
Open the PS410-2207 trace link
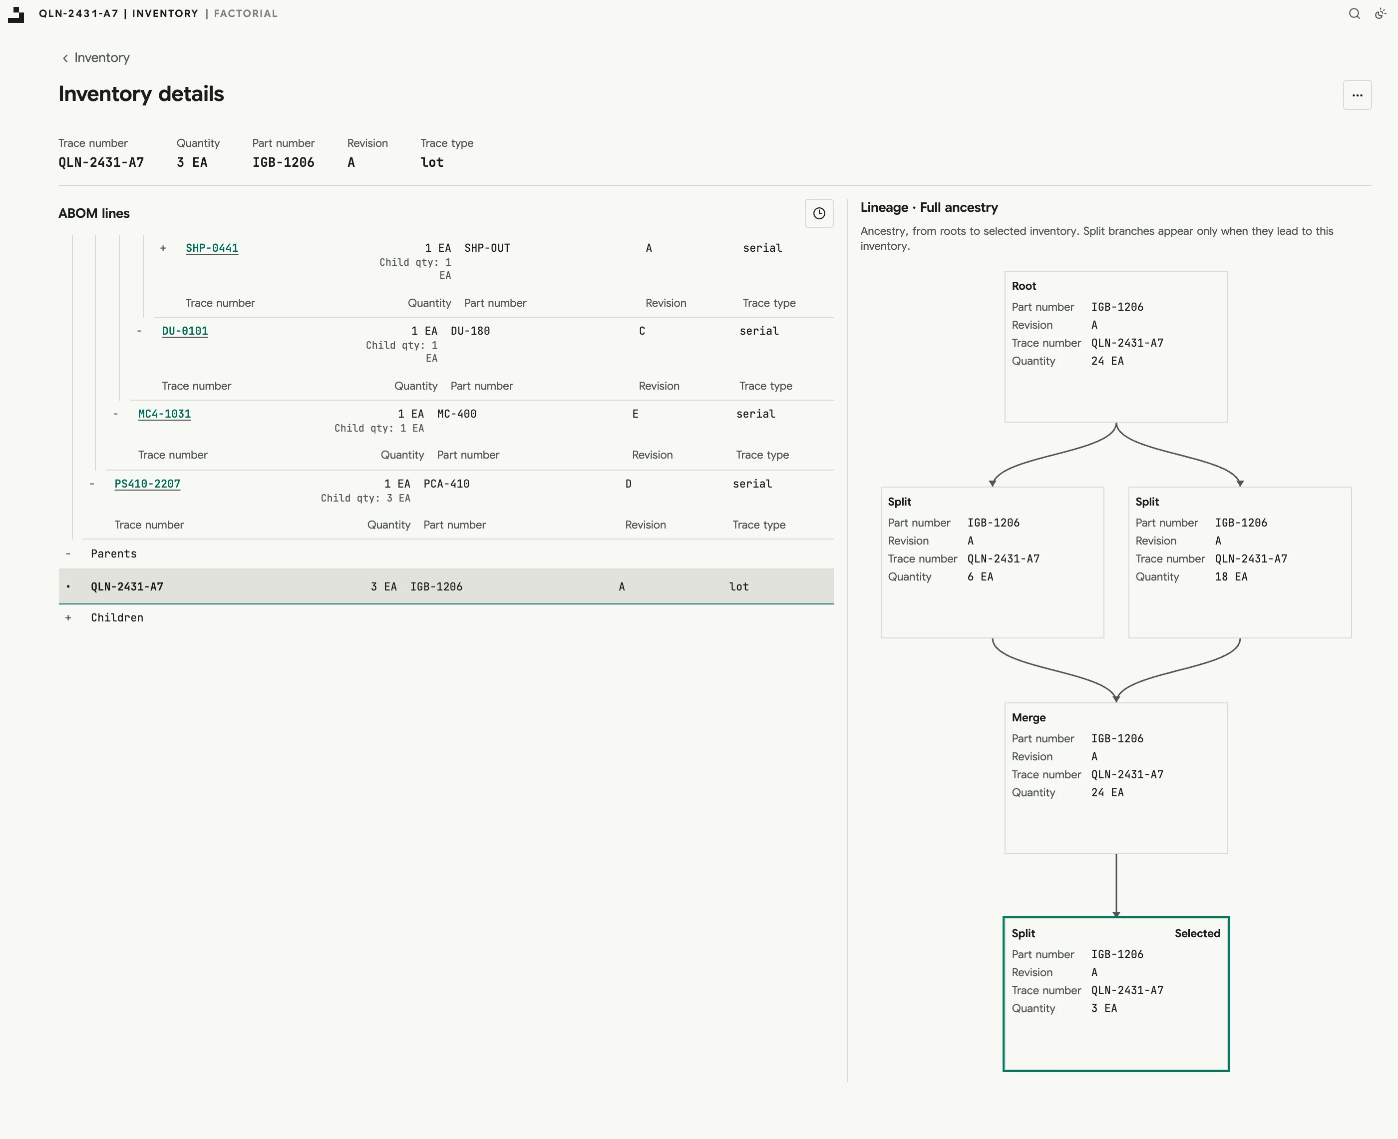[x=147, y=484]
